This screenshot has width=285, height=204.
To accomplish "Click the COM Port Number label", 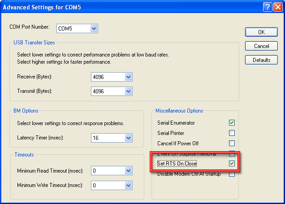I will 29,27.
